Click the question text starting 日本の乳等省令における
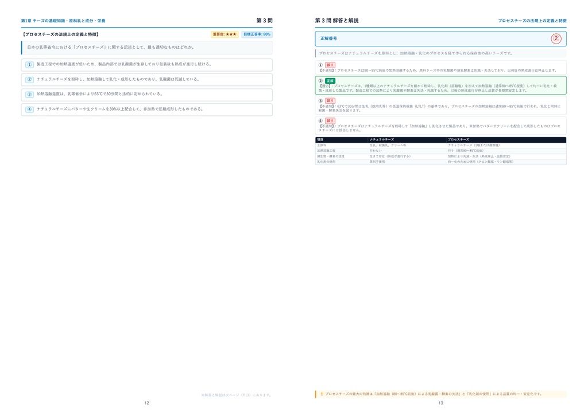Screen dimensions: 588x415 point(111,48)
